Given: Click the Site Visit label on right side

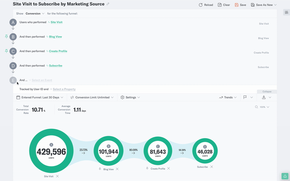Looking at the screenshot, I should 264,24.
